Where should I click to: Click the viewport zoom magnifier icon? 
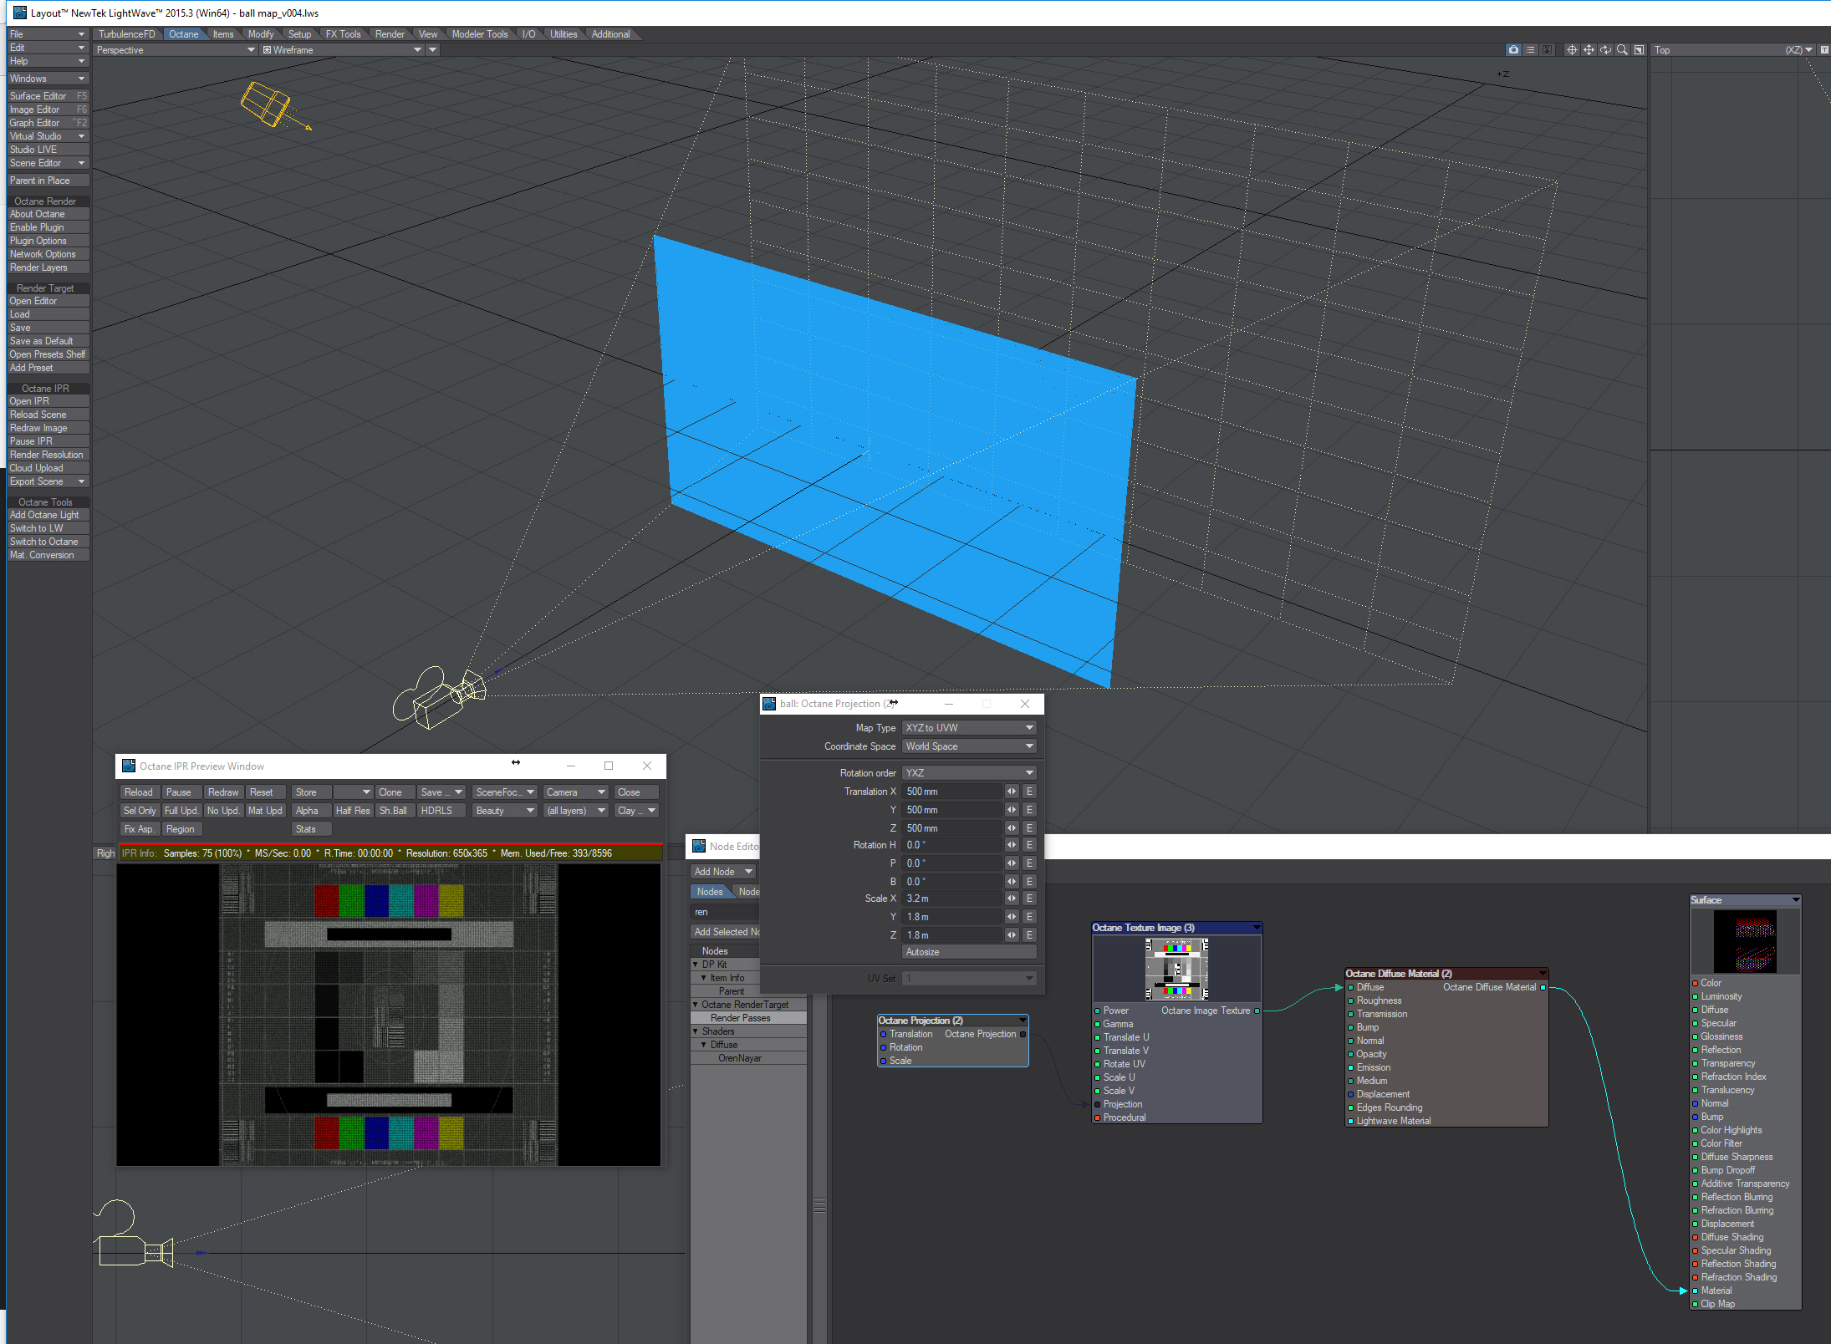click(1622, 50)
